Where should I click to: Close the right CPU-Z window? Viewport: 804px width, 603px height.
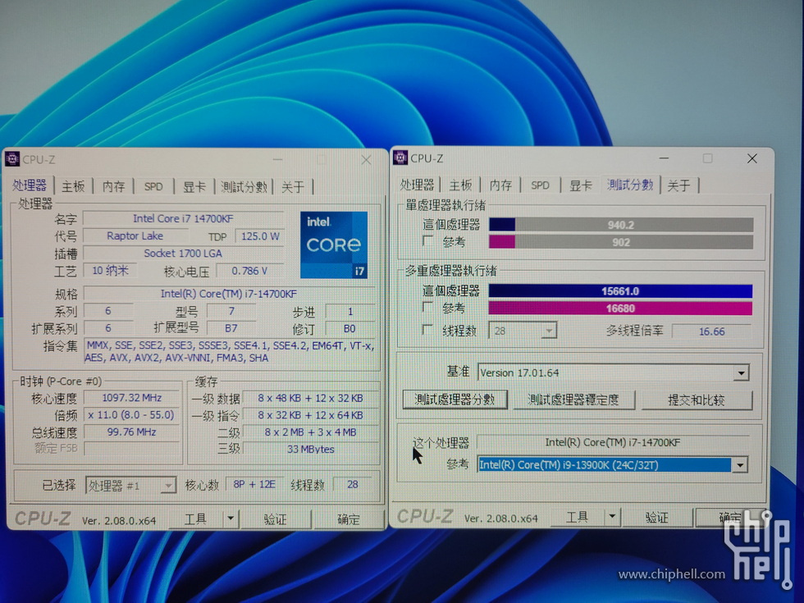click(x=751, y=158)
